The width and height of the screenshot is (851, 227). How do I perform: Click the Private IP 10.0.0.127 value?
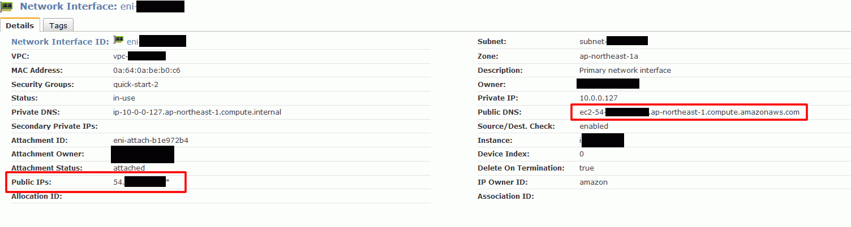[x=598, y=98]
